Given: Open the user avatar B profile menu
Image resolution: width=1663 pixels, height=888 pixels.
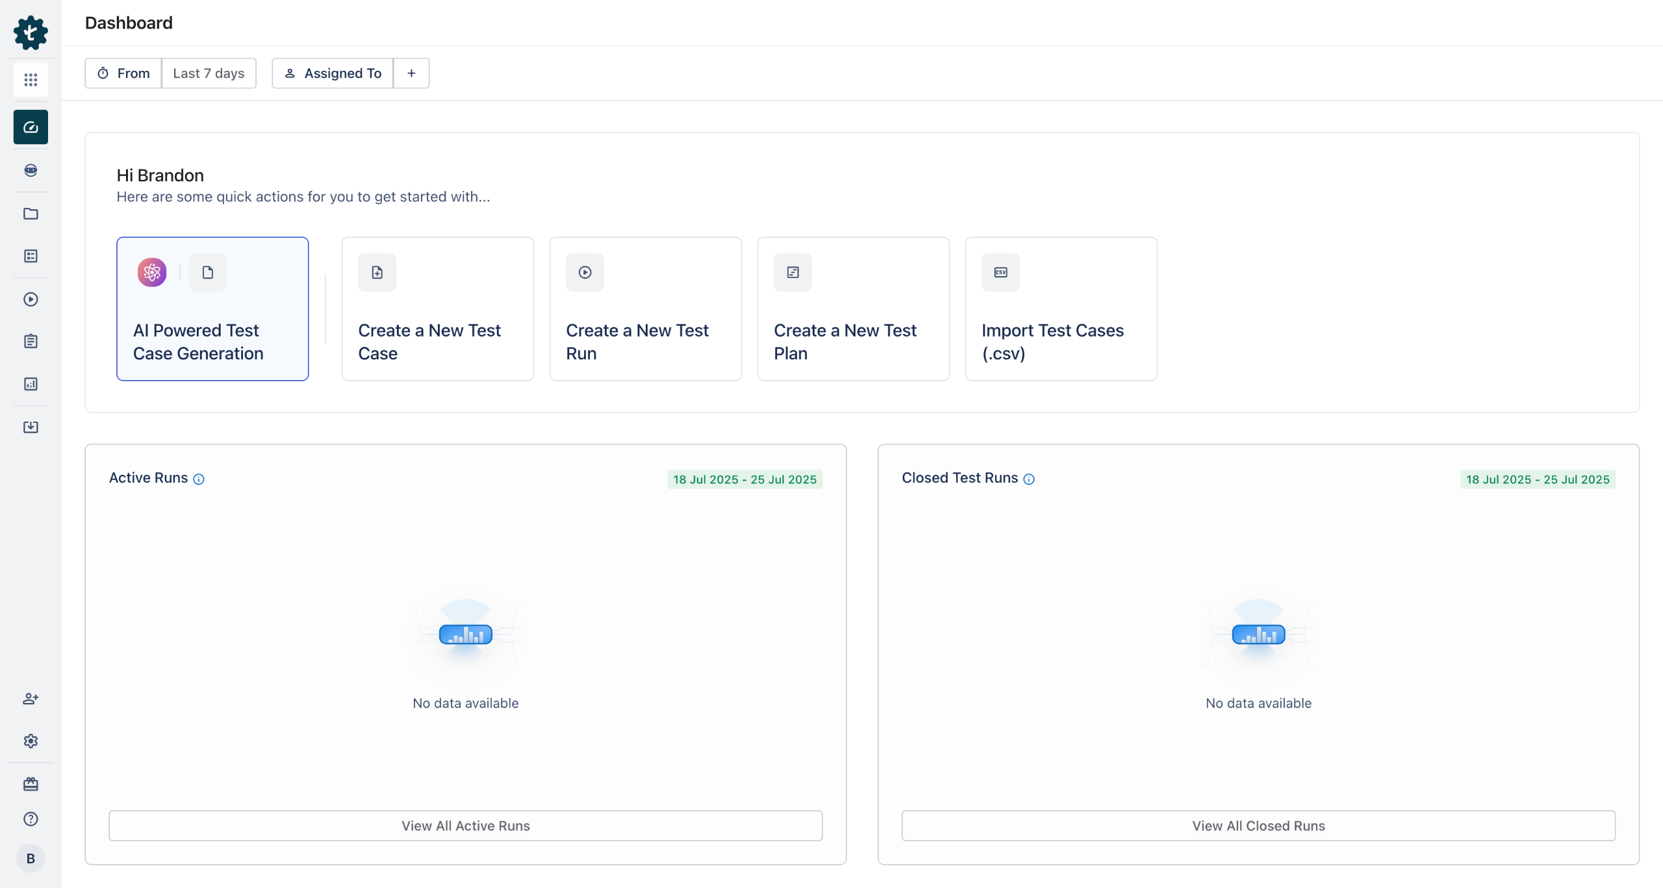Looking at the screenshot, I should 31,859.
